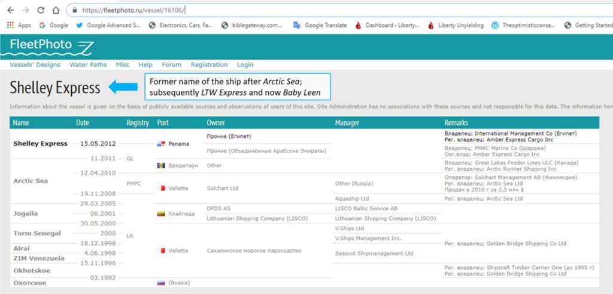Screen dimensions: 613x294
Task: Click Lithuanian Shipping Company (LISCO) owner
Action: point(257,219)
